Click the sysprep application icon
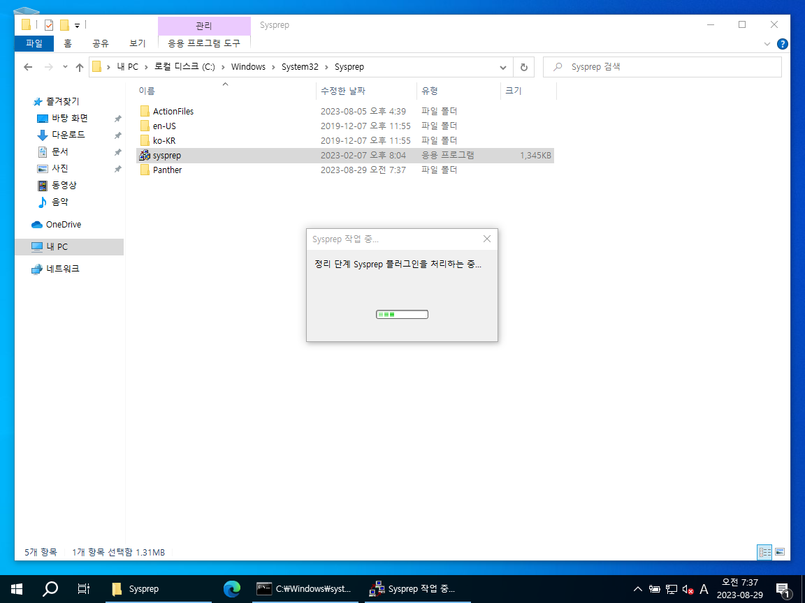 (145, 156)
